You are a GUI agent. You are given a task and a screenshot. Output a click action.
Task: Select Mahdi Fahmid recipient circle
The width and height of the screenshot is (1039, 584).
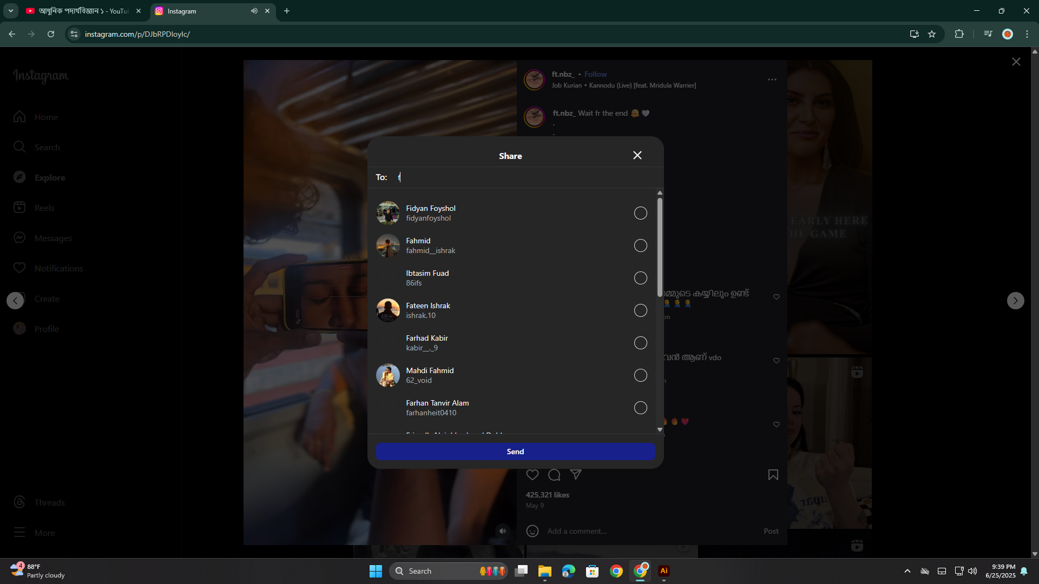(x=640, y=375)
